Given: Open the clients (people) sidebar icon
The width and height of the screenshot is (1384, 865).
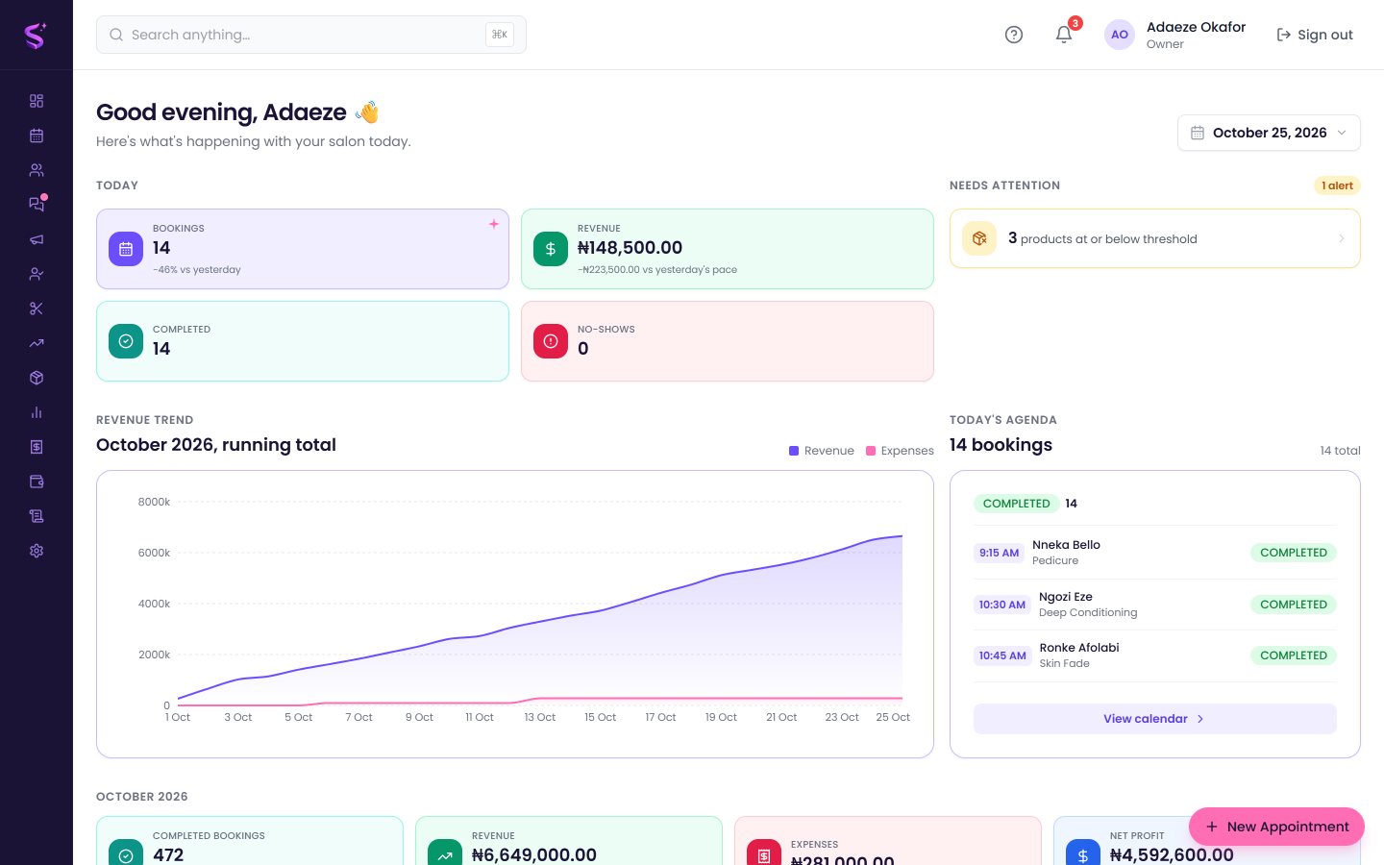Looking at the screenshot, I should (x=37, y=170).
